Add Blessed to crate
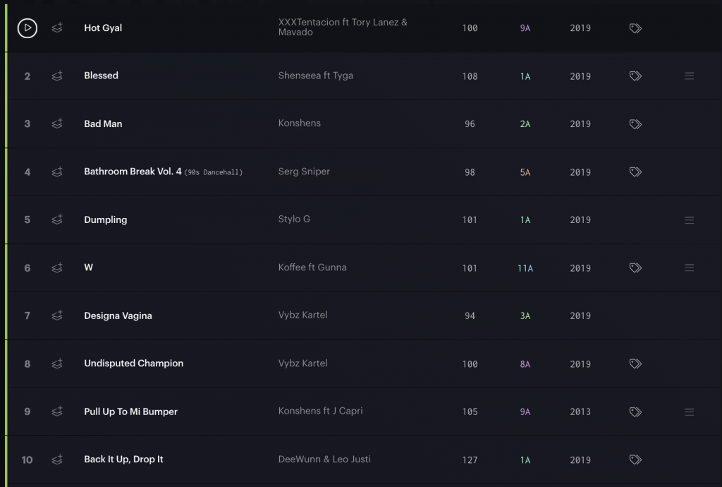 tap(57, 76)
